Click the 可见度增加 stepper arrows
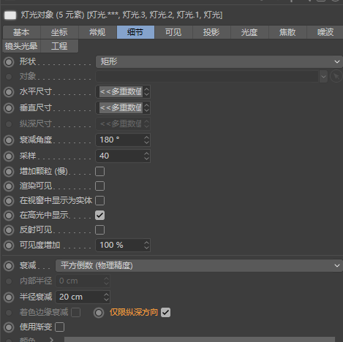This screenshot has width=343, height=342. (x=146, y=246)
